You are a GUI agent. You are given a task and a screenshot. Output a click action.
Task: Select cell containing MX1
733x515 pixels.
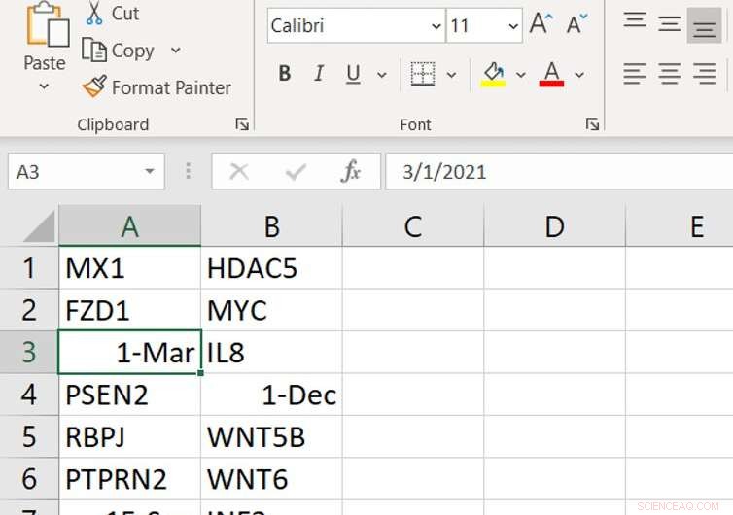(x=130, y=268)
